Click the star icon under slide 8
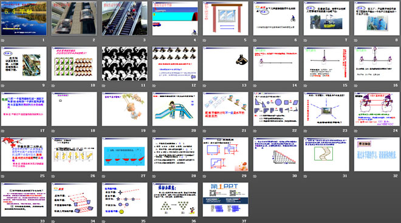401x223 pixels. point(356,41)
